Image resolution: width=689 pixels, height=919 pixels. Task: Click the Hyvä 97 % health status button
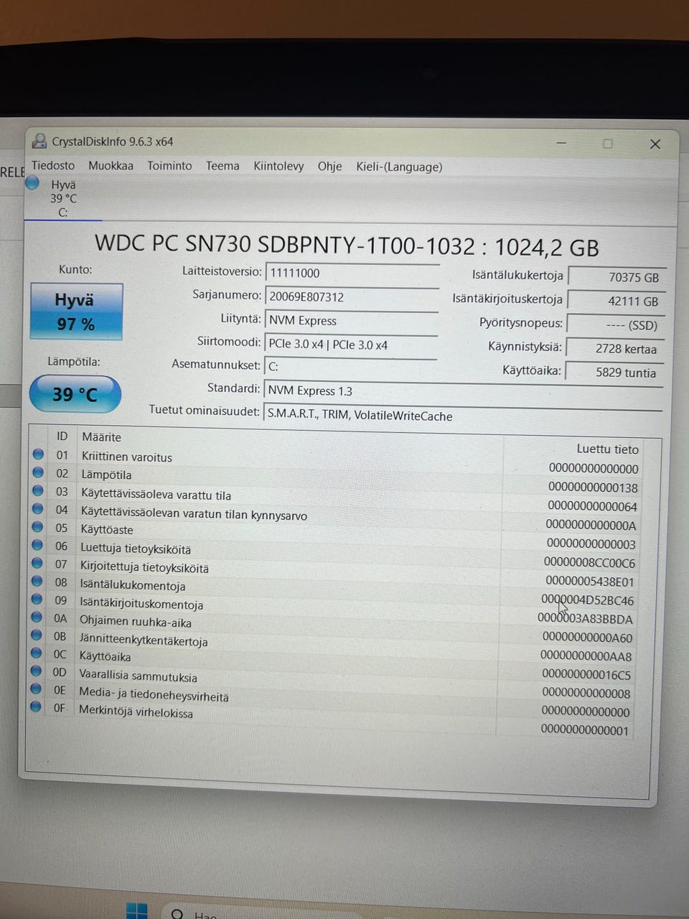[76, 312]
